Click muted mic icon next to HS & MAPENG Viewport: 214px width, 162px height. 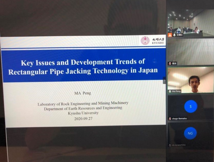pyautogui.click(x=170, y=145)
